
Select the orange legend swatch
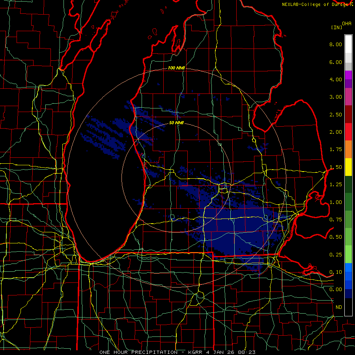click(x=348, y=149)
